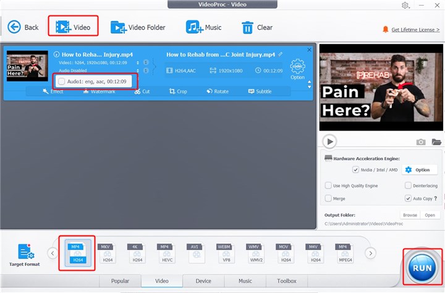Import a Video Folder
The image size is (445, 293).
point(138,27)
